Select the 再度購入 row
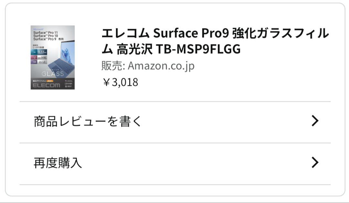The image size is (349, 203). click(x=175, y=164)
